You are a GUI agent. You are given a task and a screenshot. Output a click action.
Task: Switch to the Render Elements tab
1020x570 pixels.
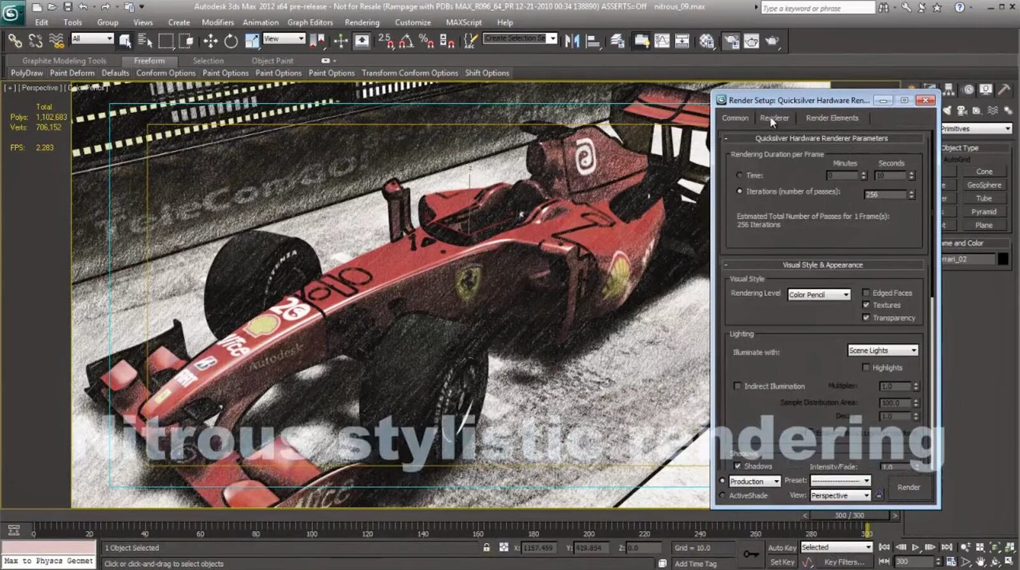[832, 118]
